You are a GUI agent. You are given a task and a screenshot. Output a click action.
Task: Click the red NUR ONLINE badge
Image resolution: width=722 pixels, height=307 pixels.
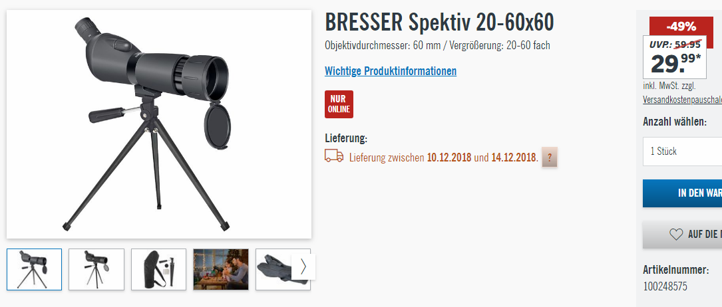coord(339,104)
